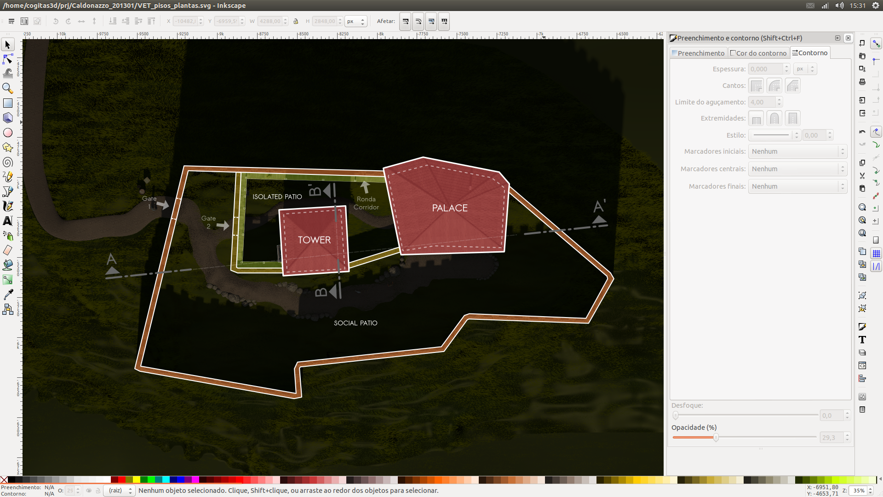Select the Paint bucket fill tool
The image size is (883, 497).
tap(8, 265)
